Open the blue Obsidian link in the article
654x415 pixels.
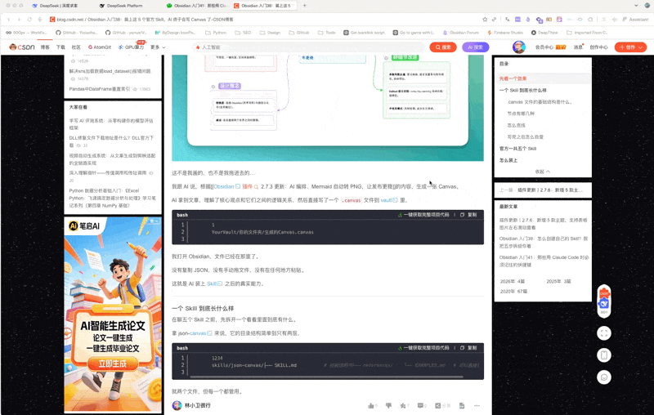(227, 186)
